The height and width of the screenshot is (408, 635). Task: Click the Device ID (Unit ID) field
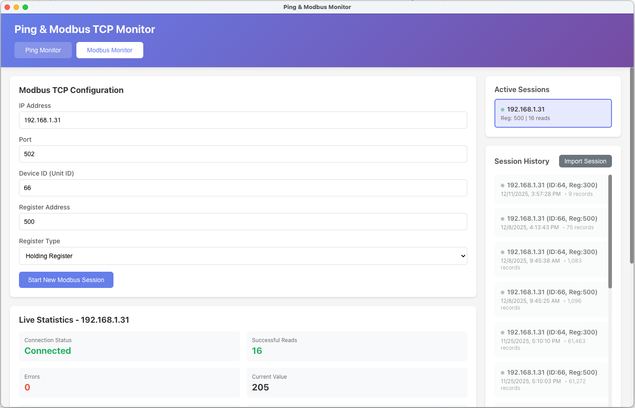click(x=243, y=188)
